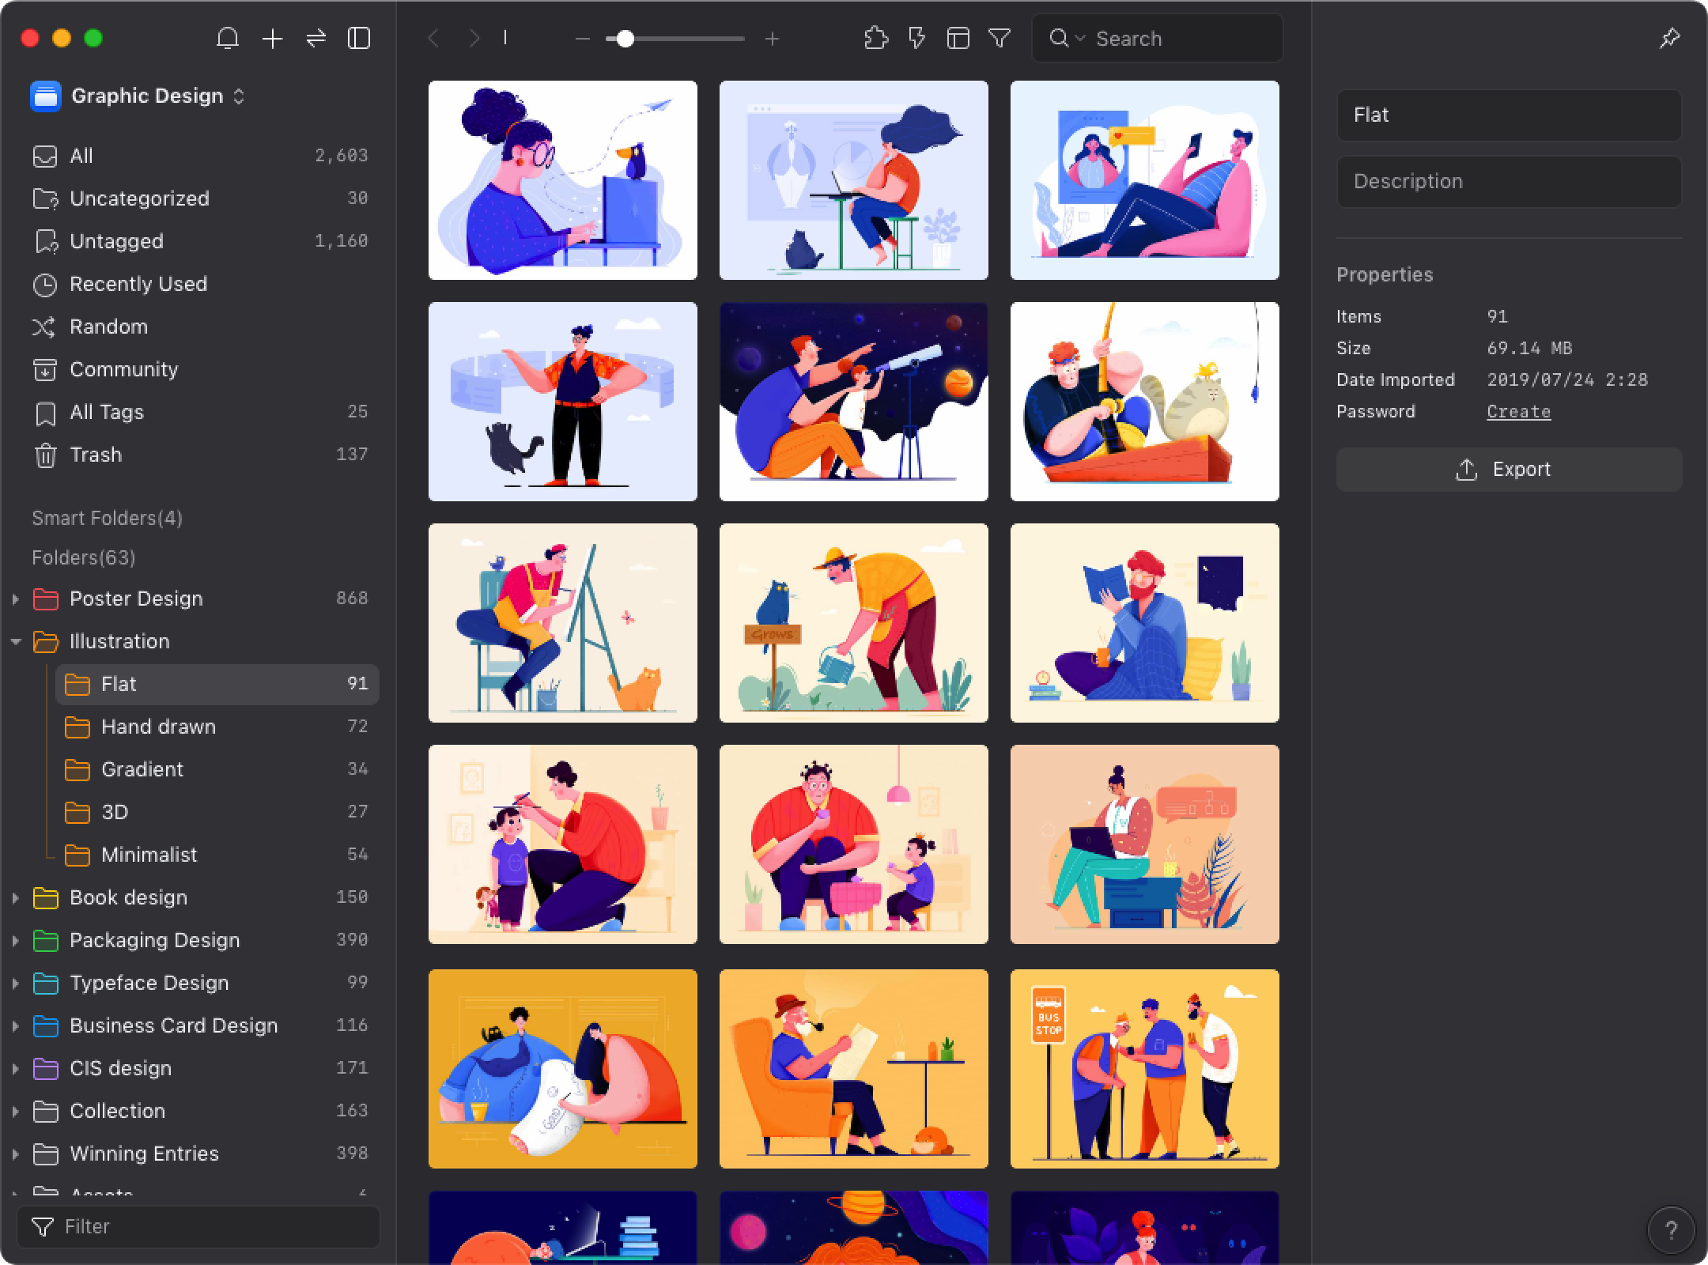Go forward with the right chevron
1708x1265 pixels.
pos(474,38)
